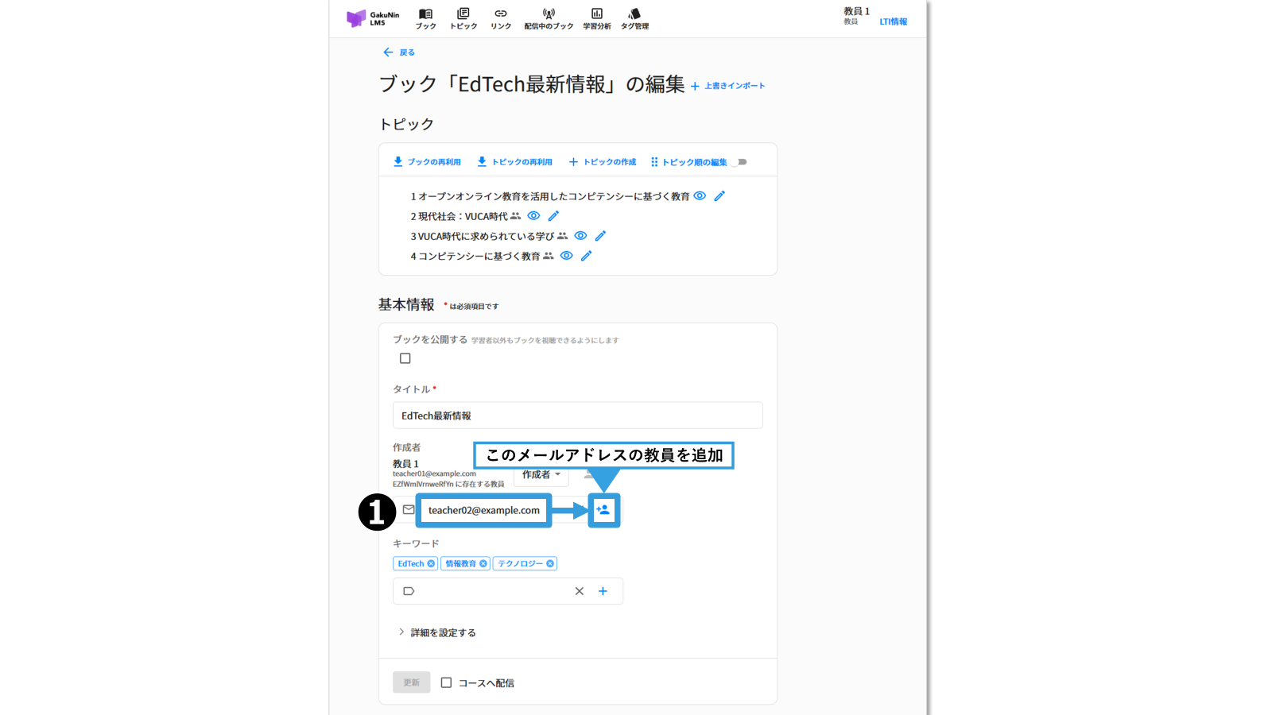Go to 配信中のブック in navigation
This screenshot has width=1272, height=715.
(549, 18)
